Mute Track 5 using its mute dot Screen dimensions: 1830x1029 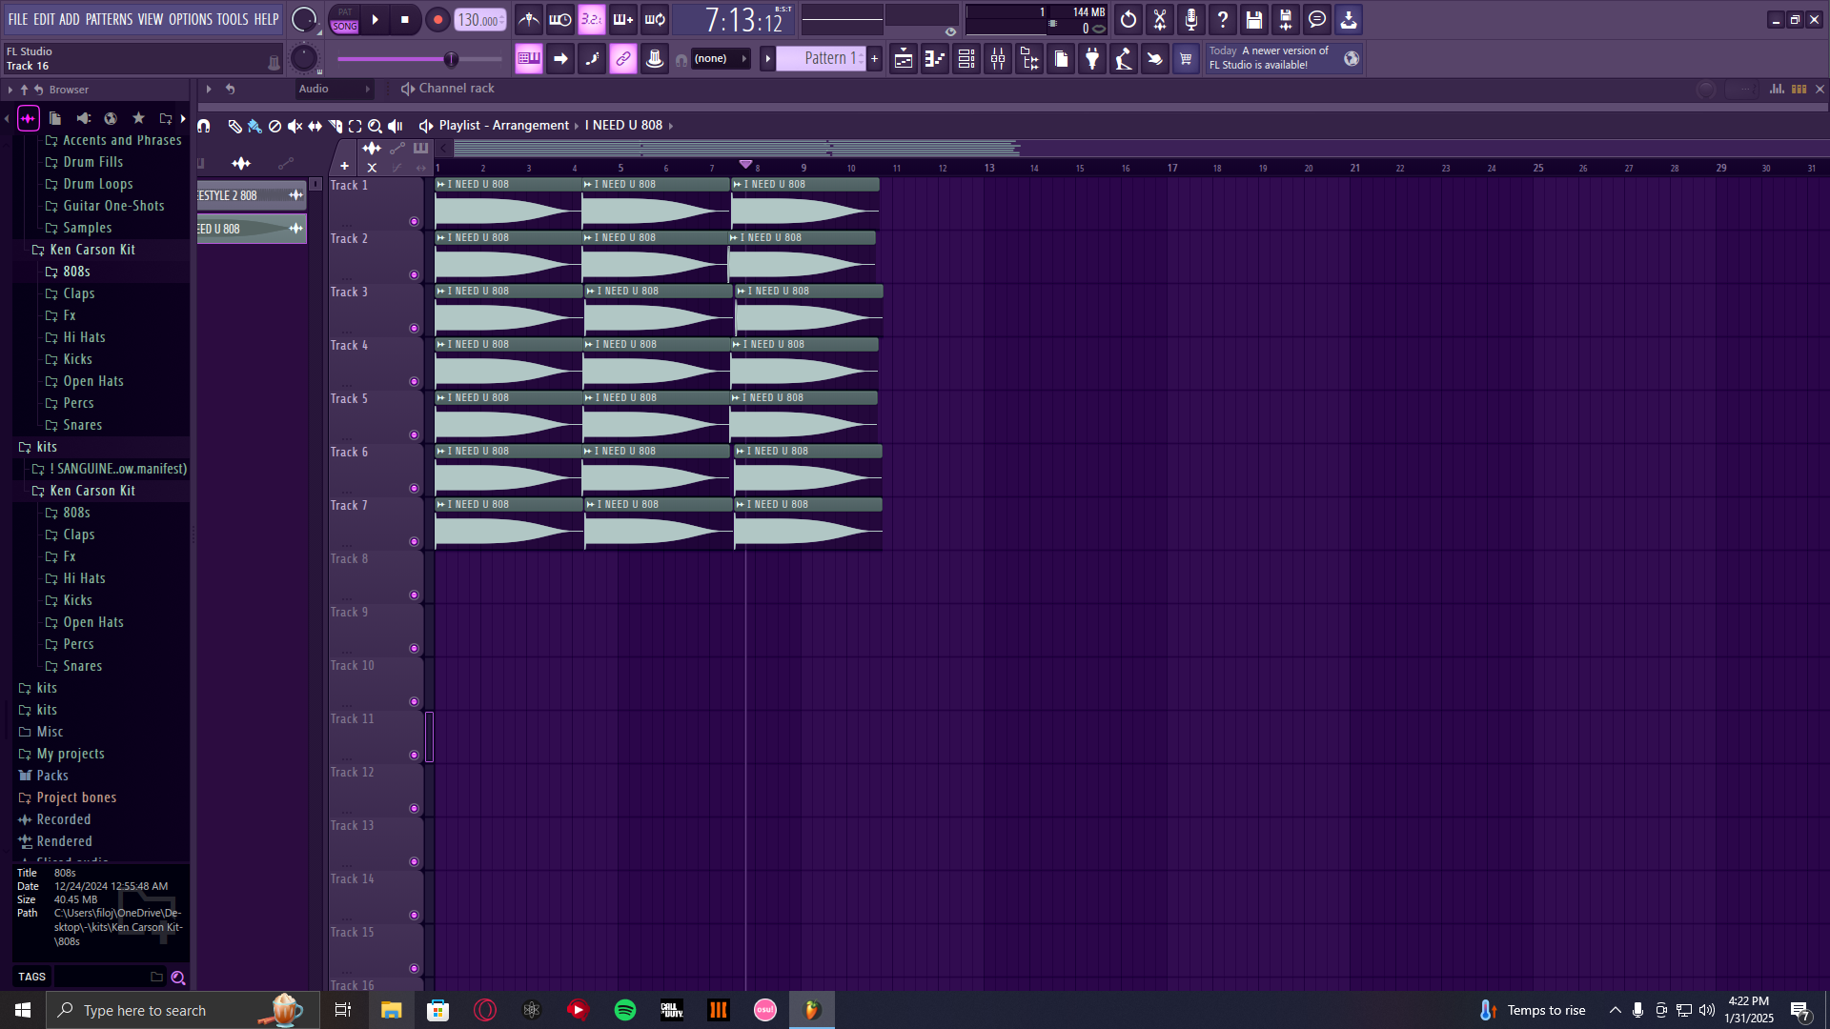pos(414,435)
